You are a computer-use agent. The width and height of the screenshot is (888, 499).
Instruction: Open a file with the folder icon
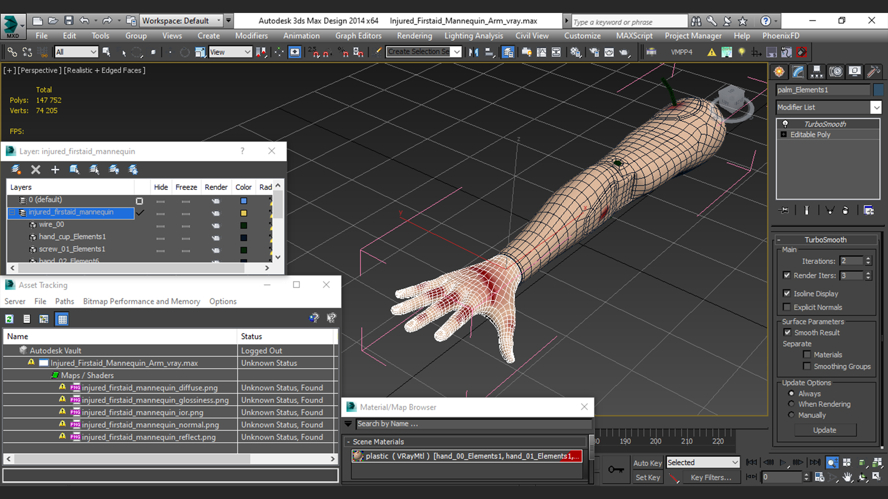coord(53,21)
